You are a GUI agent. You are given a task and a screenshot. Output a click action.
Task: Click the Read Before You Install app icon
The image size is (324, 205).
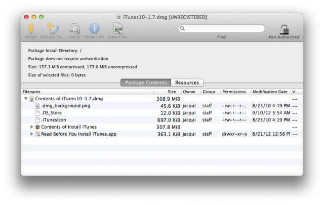(x=37, y=134)
